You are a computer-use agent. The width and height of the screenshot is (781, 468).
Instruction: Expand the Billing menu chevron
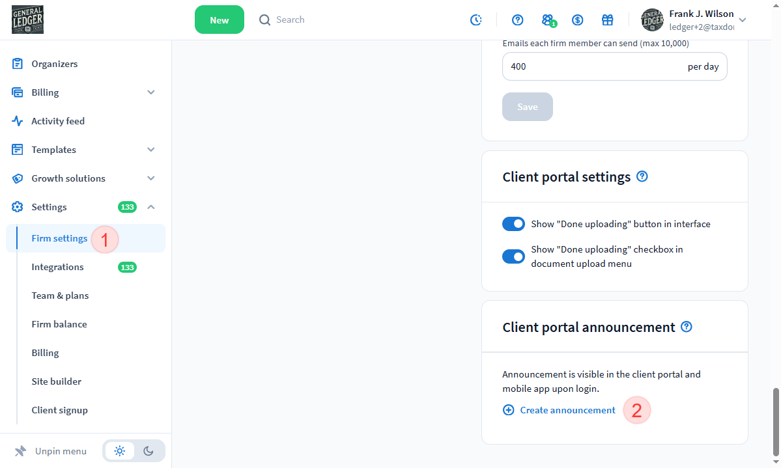(151, 92)
